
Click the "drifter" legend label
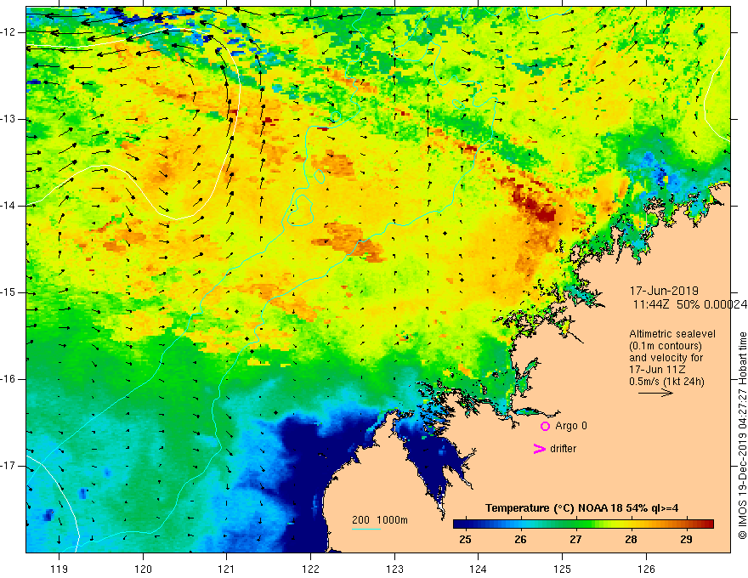click(x=563, y=449)
